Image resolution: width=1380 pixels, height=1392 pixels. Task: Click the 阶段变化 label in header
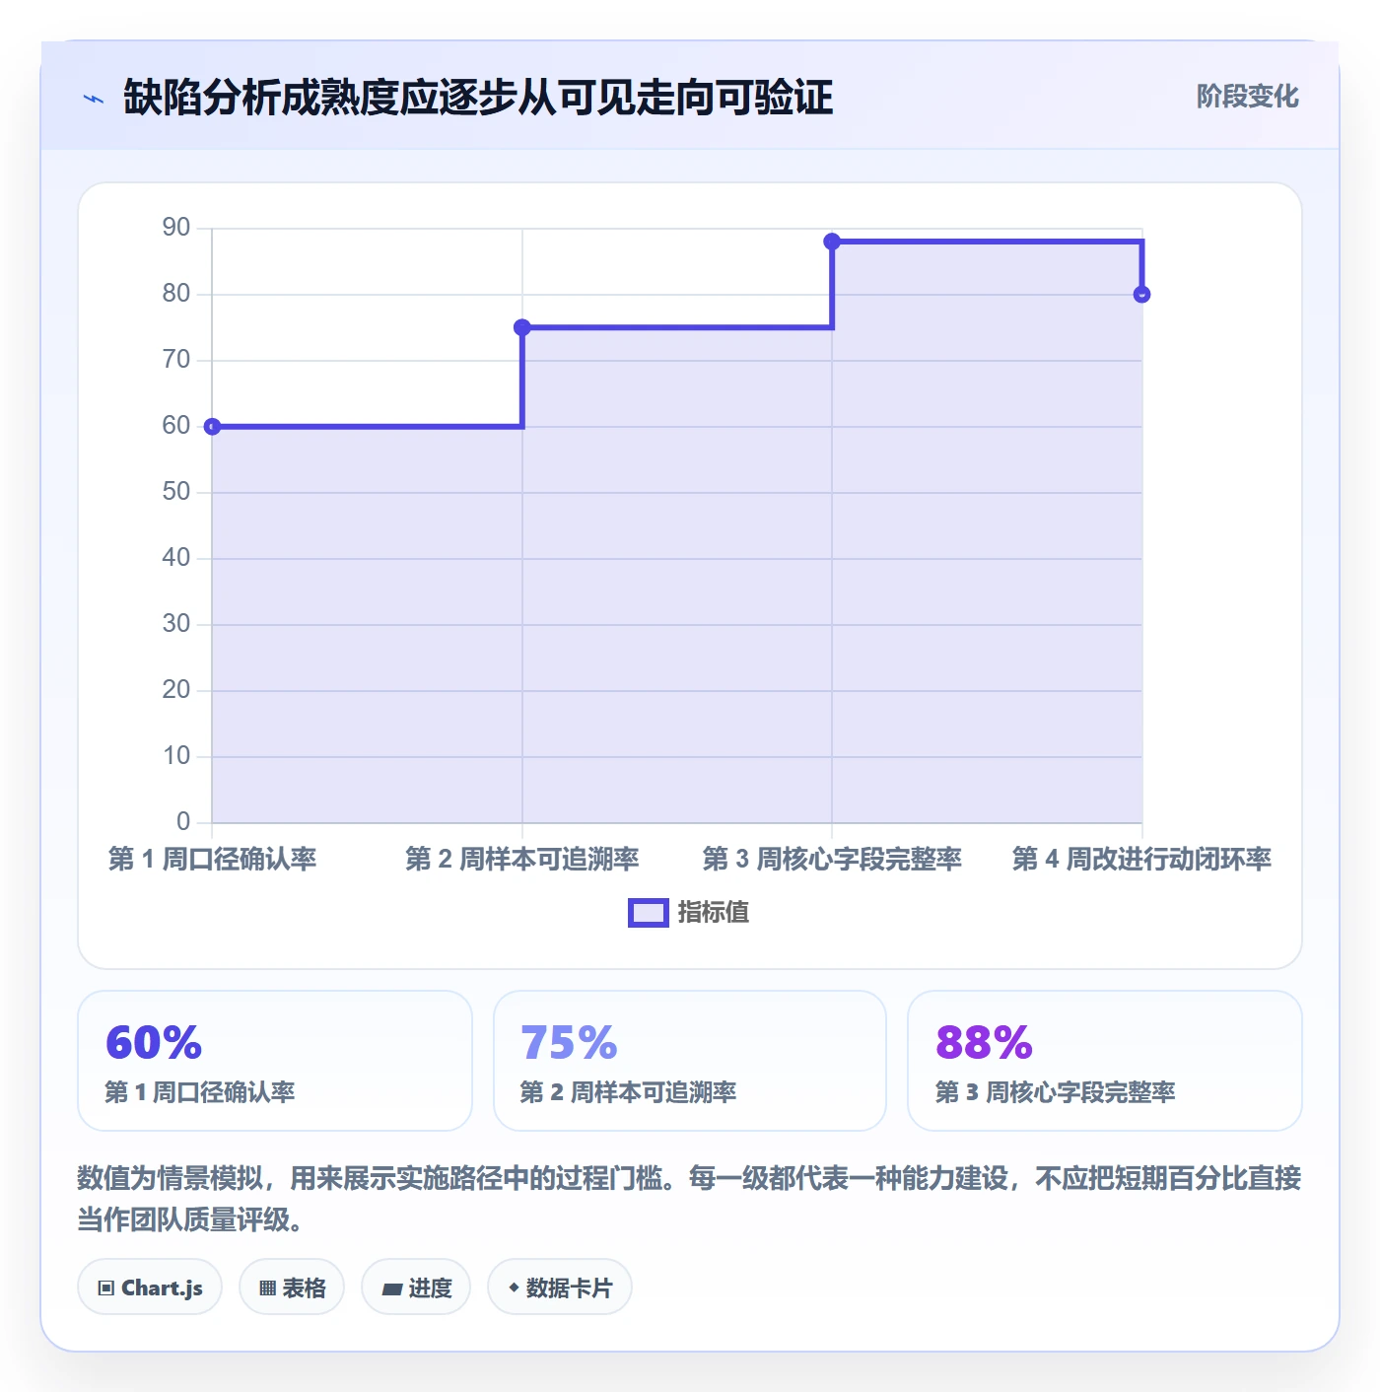[1247, 97]
